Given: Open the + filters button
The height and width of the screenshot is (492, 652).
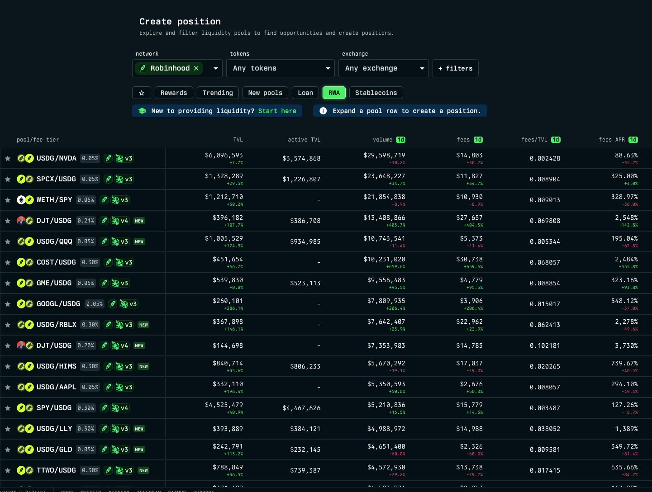Looking at the screenshot, I should (455, 68).
